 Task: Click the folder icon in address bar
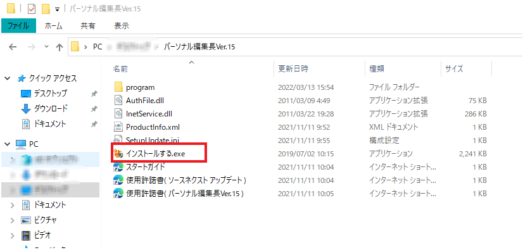[75, 47]
